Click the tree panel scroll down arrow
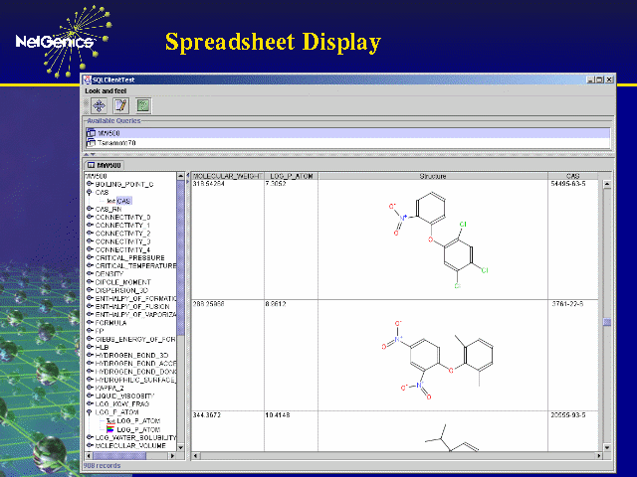This screenshot has height=477, width=637. (x=181, y=446)
